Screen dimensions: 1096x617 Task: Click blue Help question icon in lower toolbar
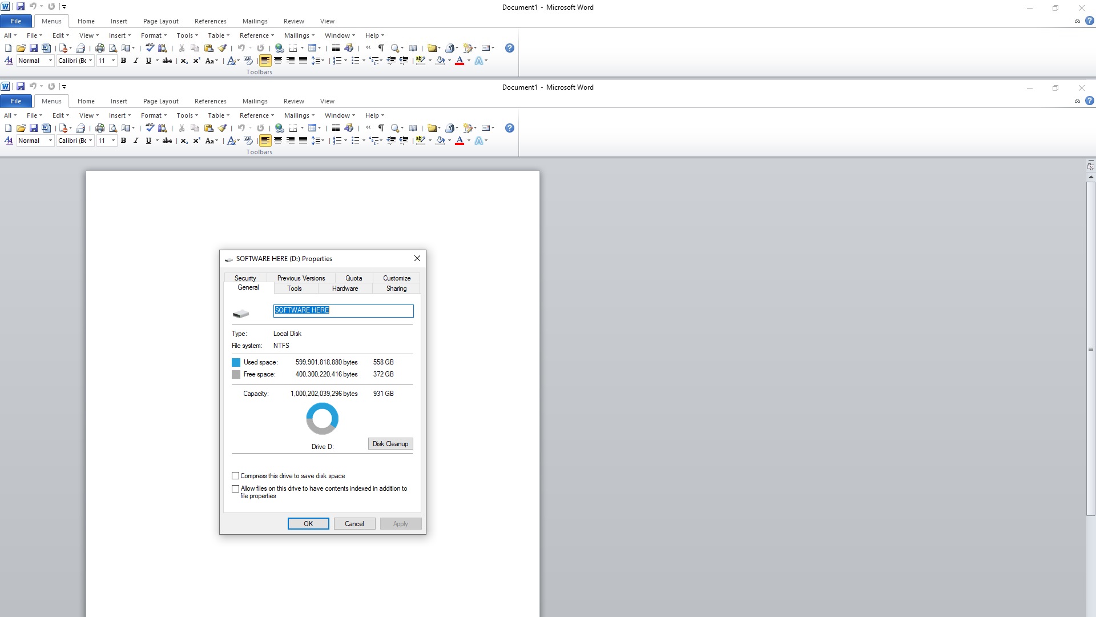click(x=510, y=128)
